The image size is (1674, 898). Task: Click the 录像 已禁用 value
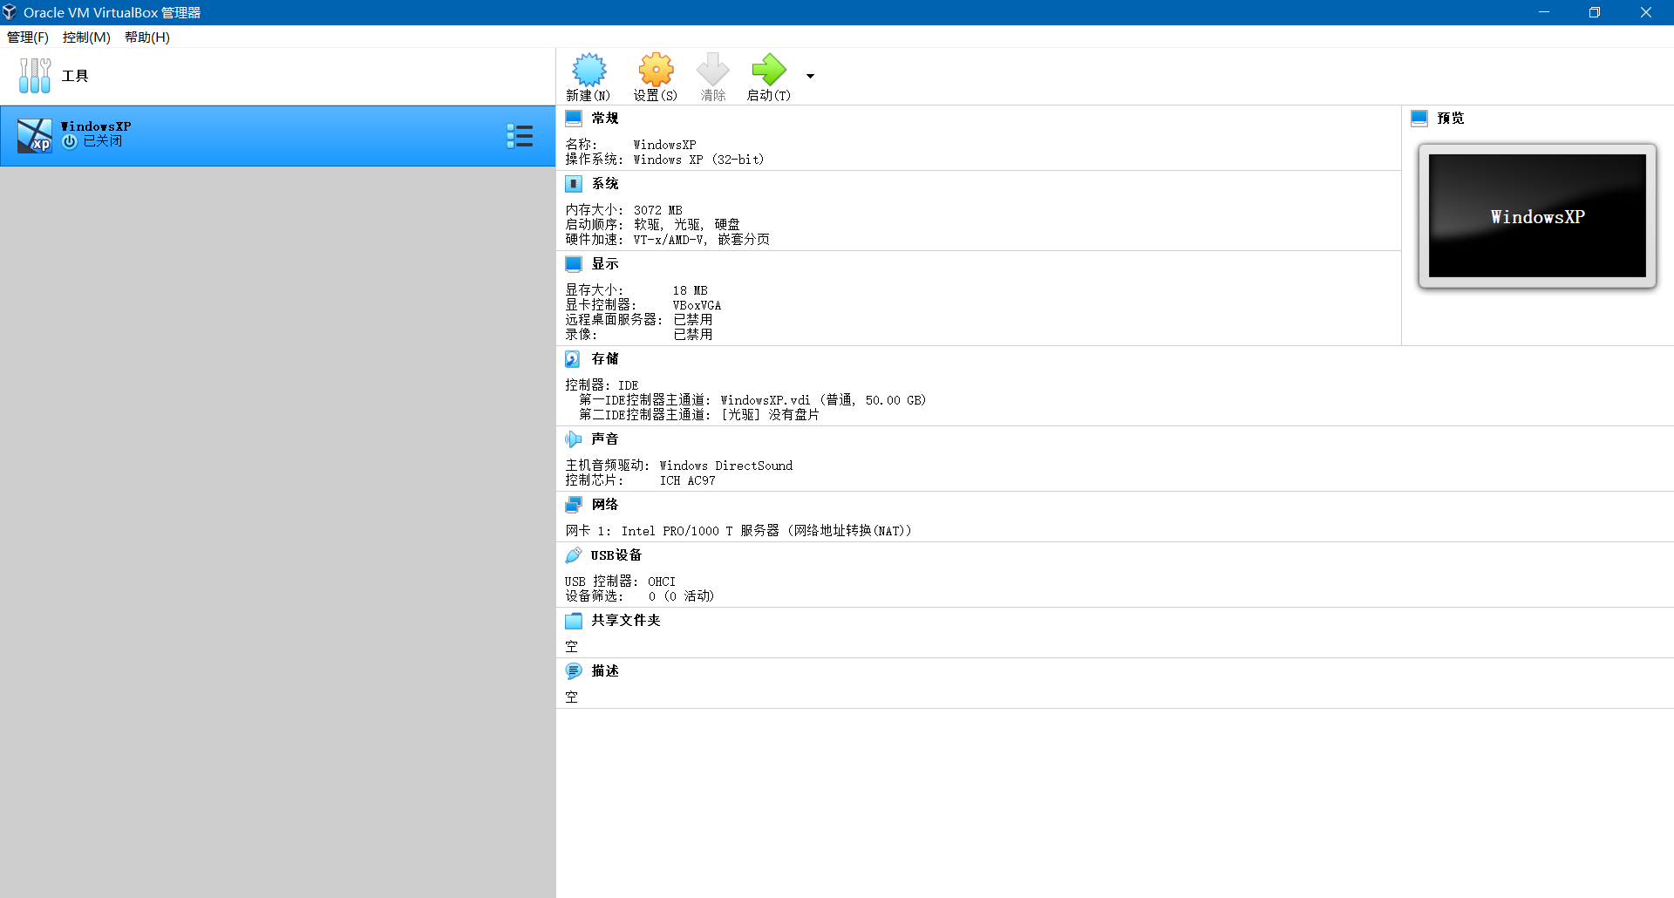[693, 335]
